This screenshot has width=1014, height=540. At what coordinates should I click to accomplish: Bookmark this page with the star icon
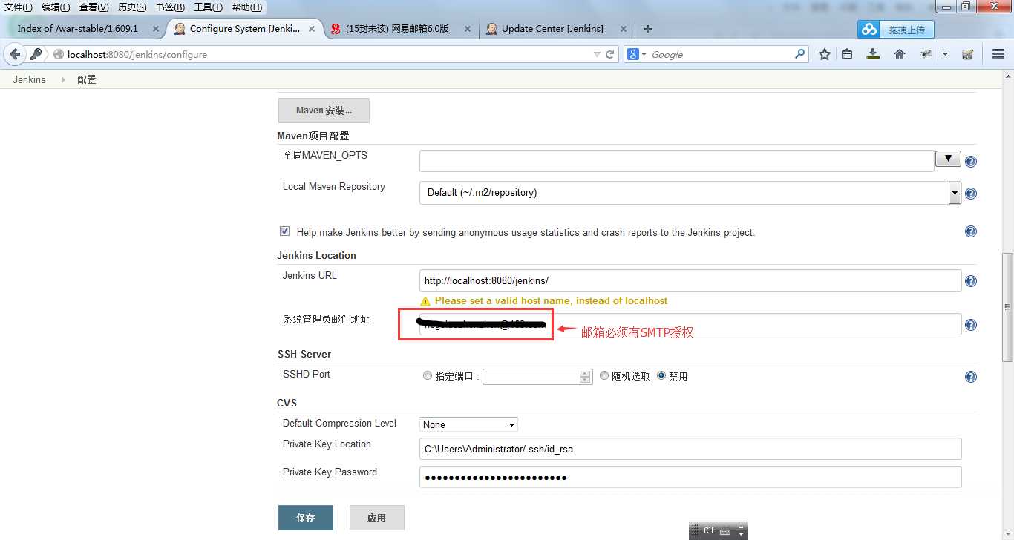point(825,54)
